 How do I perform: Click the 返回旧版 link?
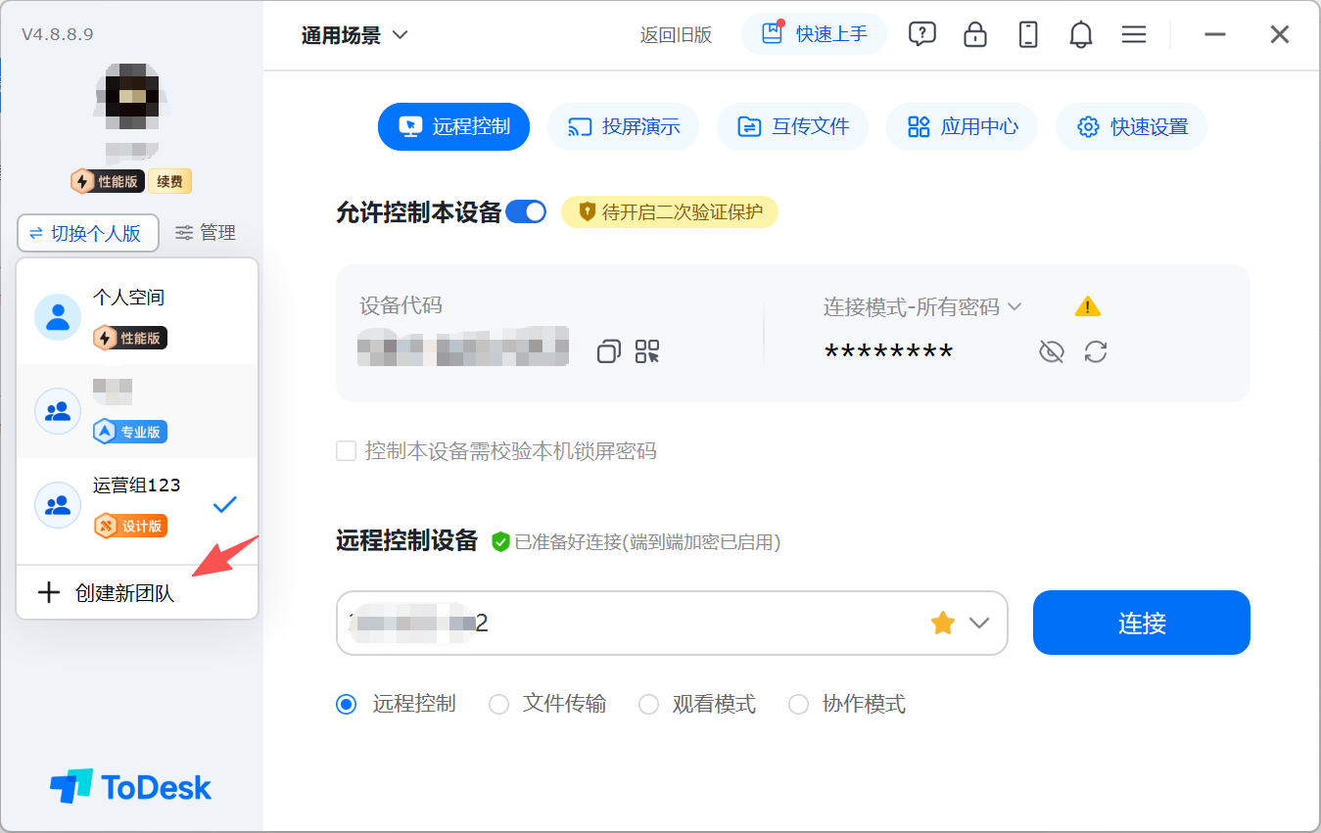(676, 35)
